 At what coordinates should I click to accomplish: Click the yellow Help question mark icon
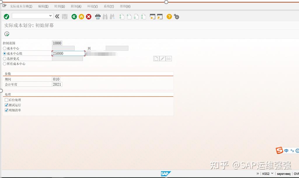pyautogui.click(x=169, y=17)
